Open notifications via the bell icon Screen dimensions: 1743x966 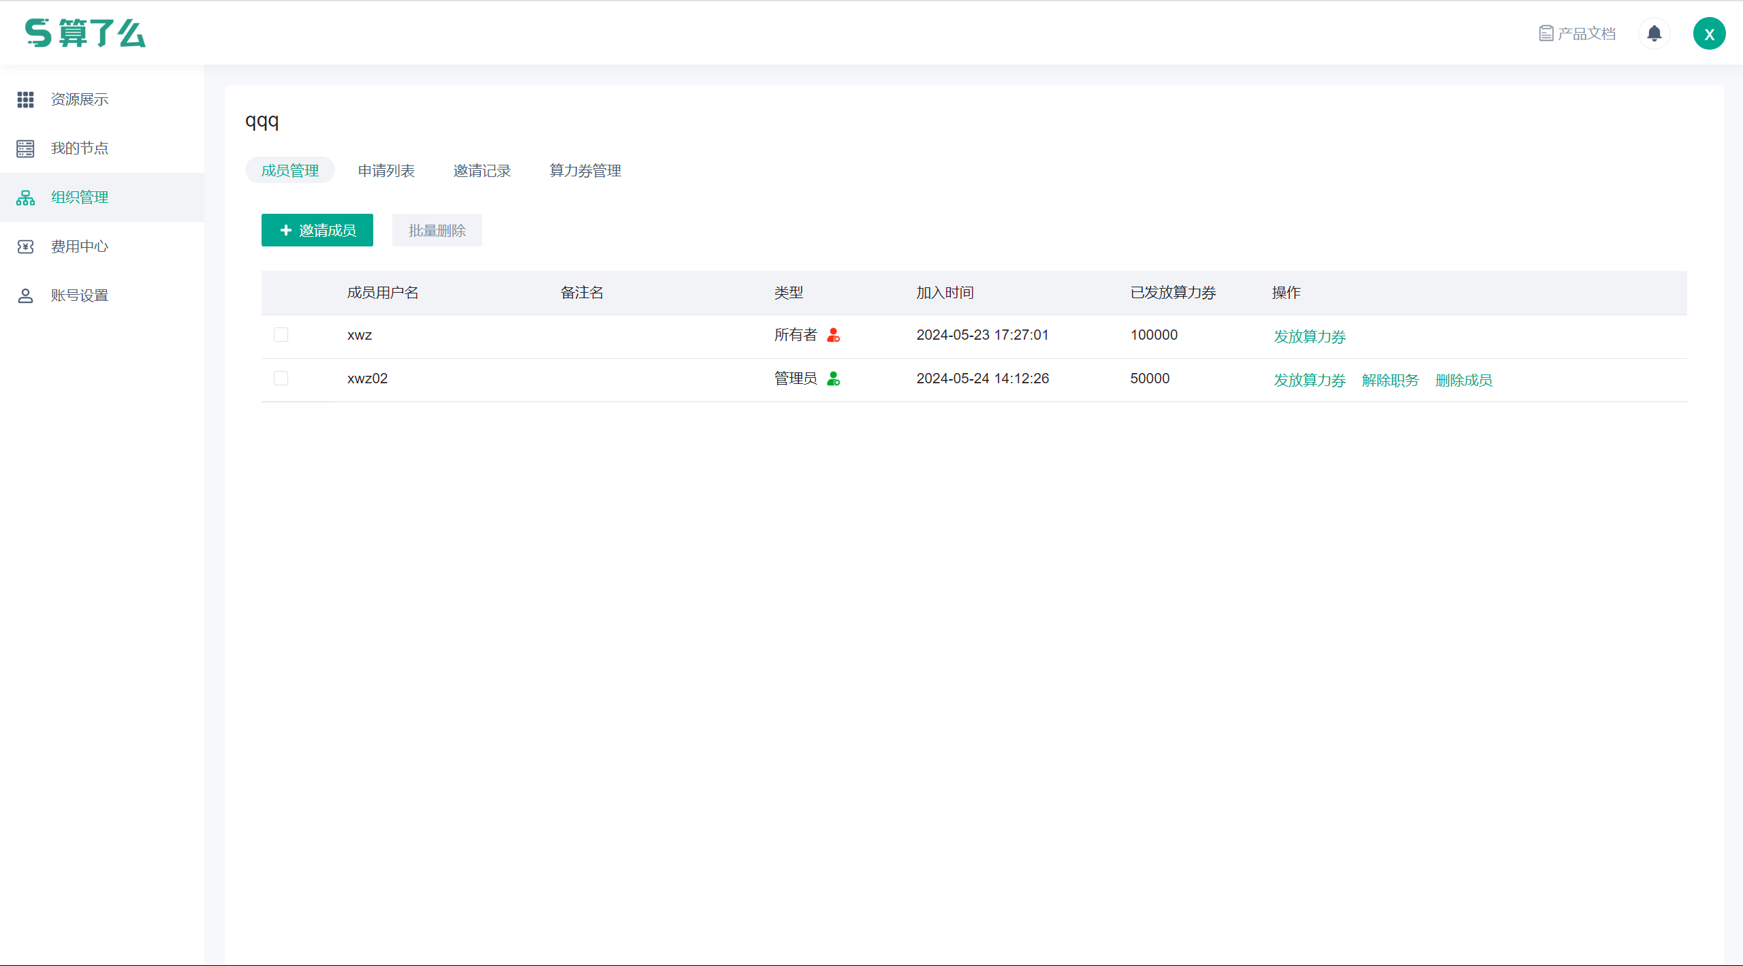pyautogui.click(x=1654, y=33)
